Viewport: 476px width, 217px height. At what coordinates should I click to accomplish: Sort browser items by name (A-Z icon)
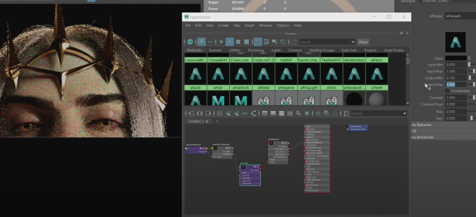coord(258,42)
